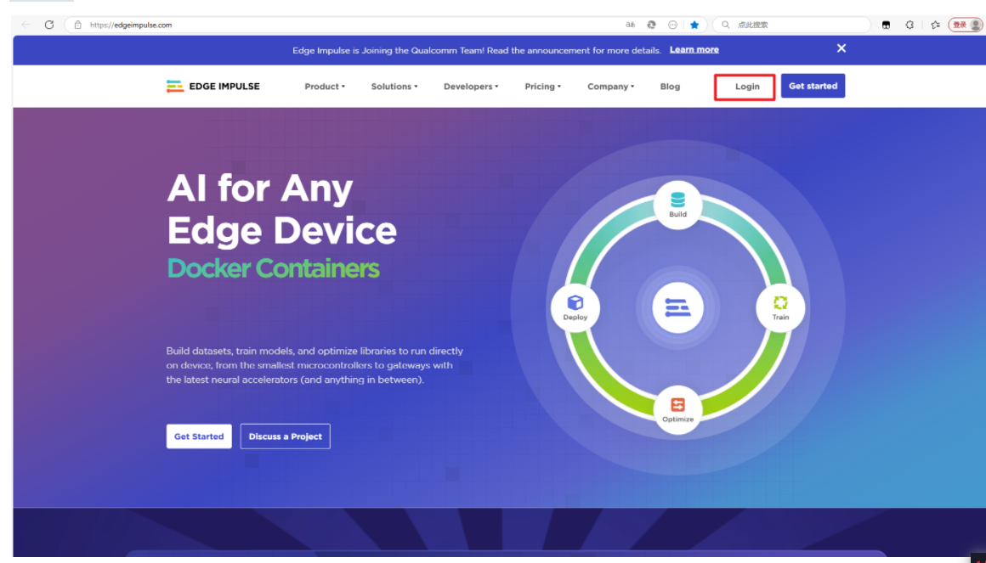Click the Edge Impulse logo
Image resolution: width=986 pixels, height=563 pixels.
pyautogui.click(x=213, y=86)
